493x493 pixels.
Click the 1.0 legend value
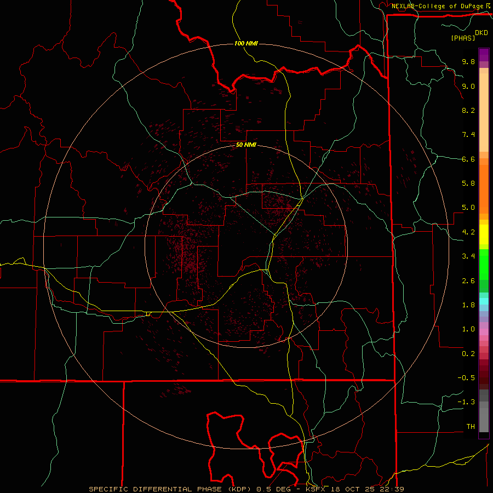click(468, 329)
